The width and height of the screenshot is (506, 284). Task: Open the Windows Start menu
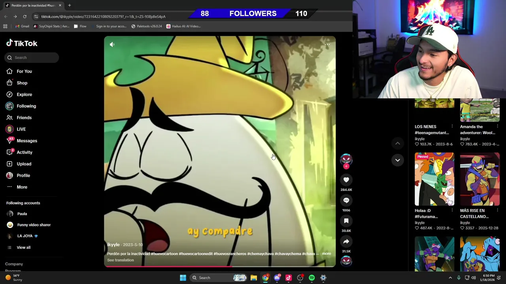183,278
